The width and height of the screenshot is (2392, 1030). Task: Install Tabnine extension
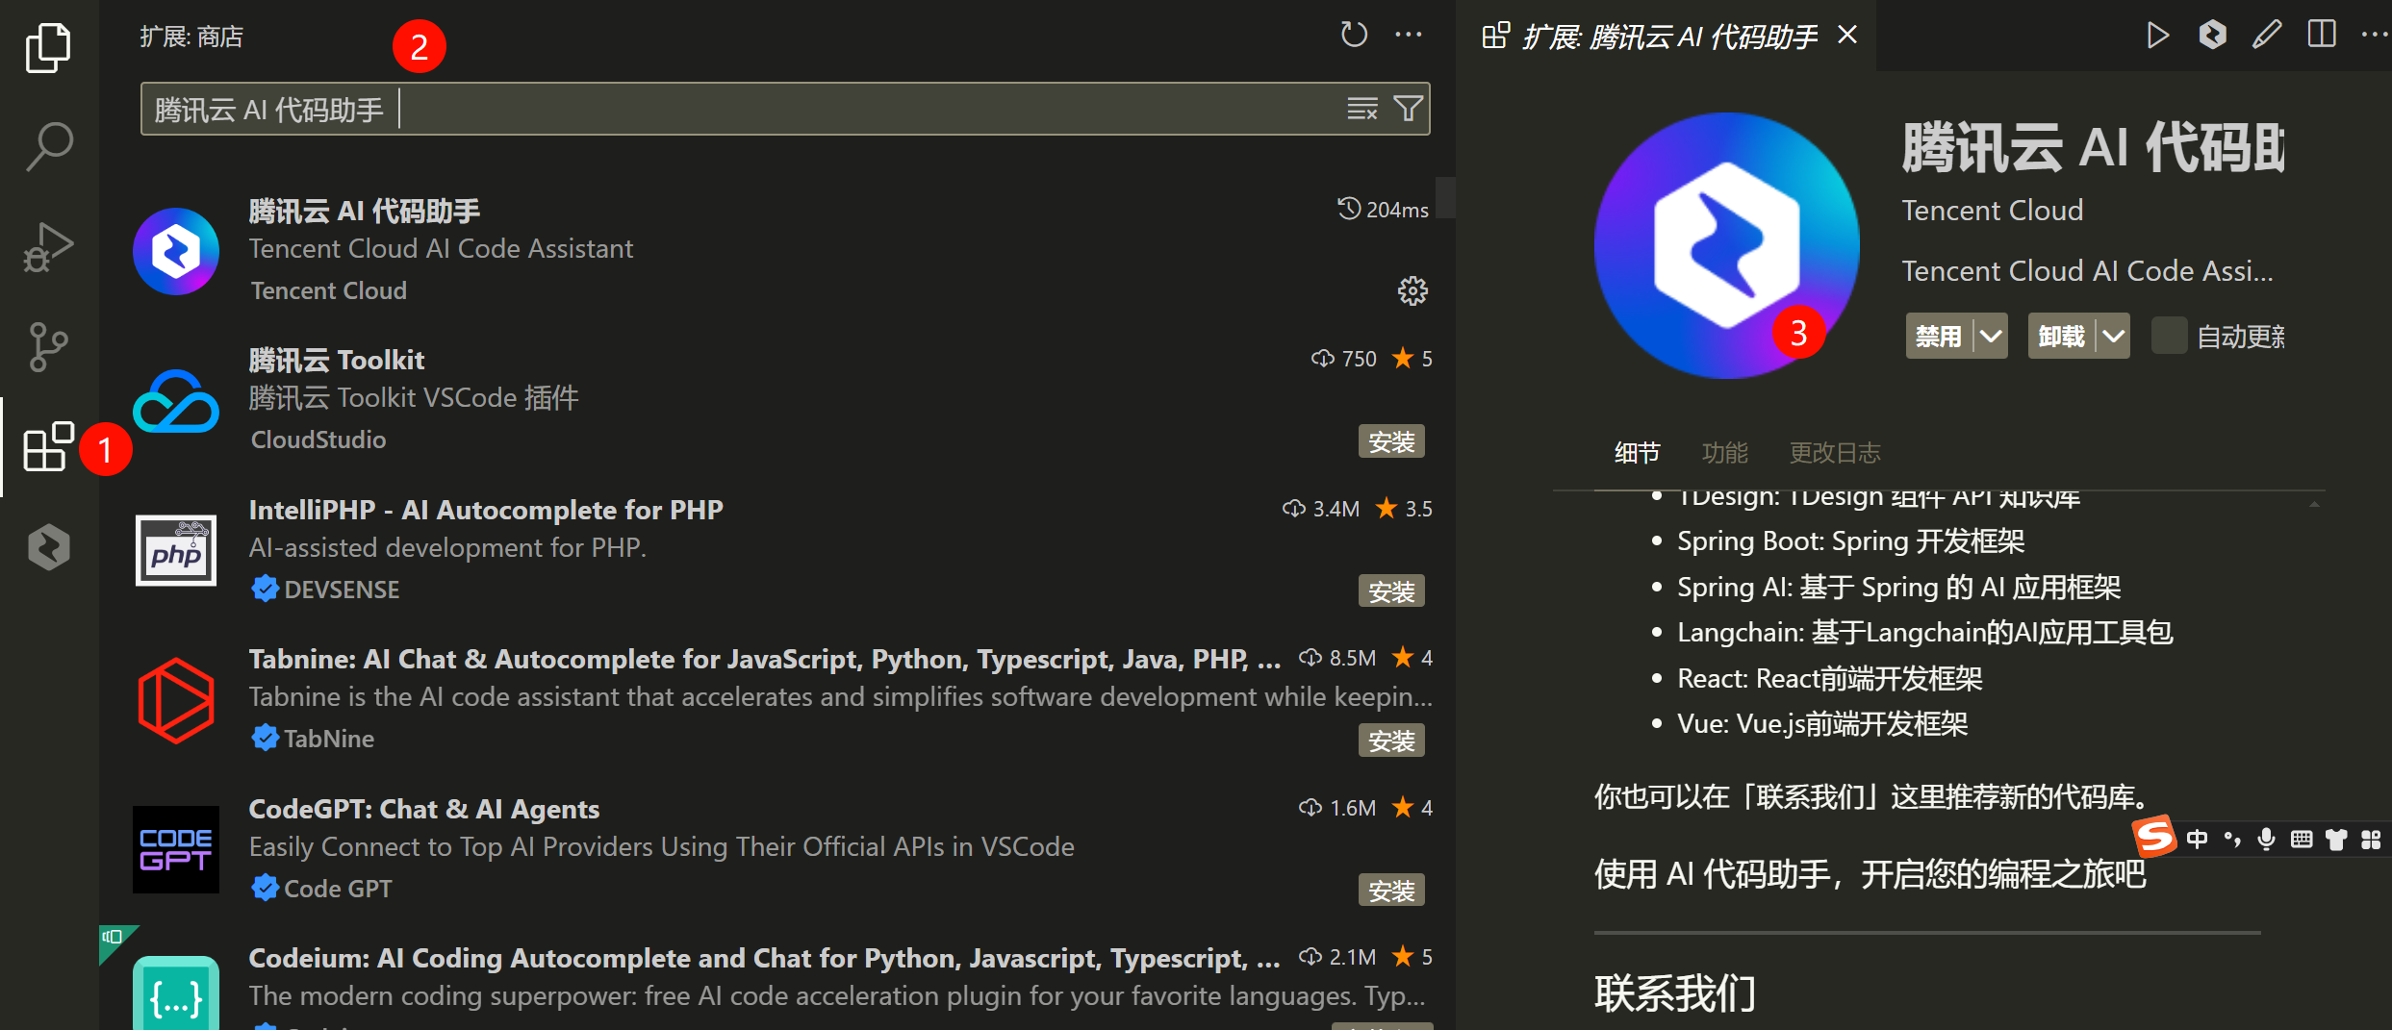(x=1392, y=741)
